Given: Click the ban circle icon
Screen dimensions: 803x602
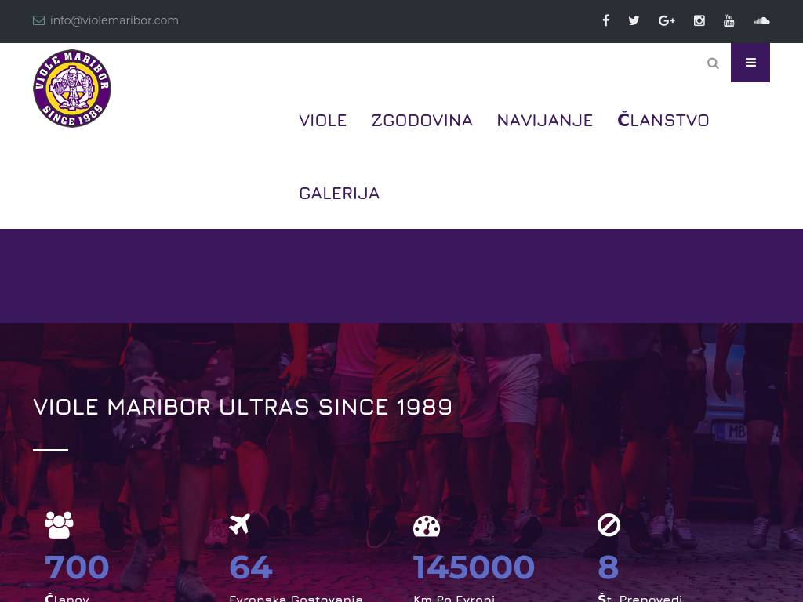Looking at the screenshot, I should 609,525.
